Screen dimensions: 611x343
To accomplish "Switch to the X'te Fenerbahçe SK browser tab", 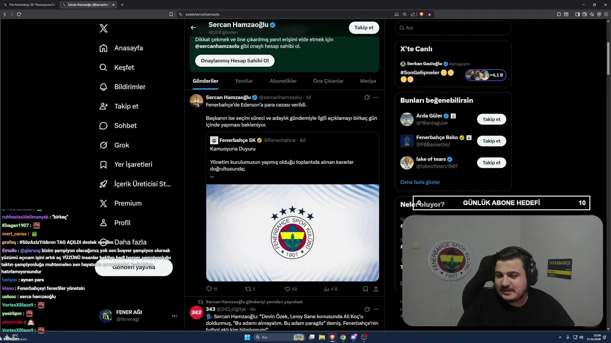I will 30,5.
